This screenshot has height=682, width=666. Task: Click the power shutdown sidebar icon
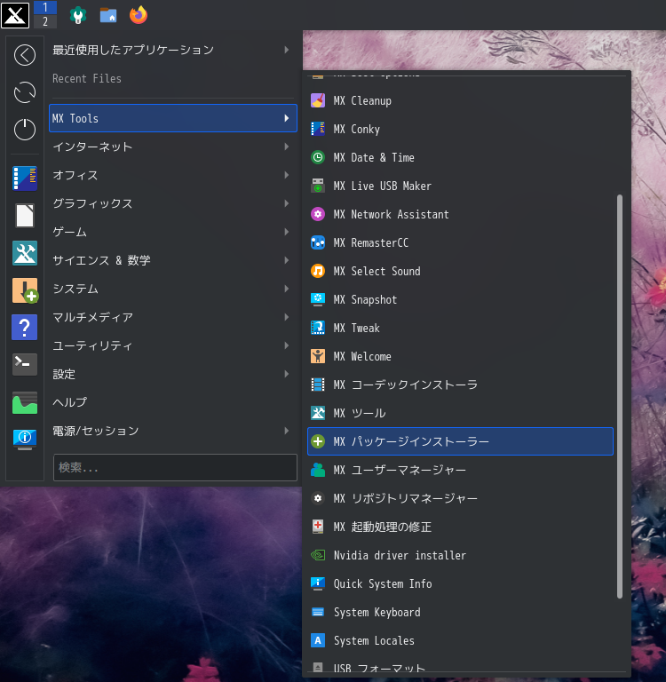pyautogui.click(x=25, y=129)
